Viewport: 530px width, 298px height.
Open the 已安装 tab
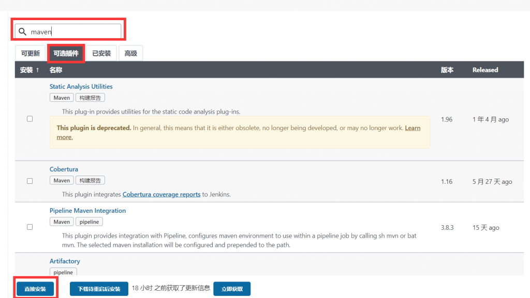pos(101,53)
